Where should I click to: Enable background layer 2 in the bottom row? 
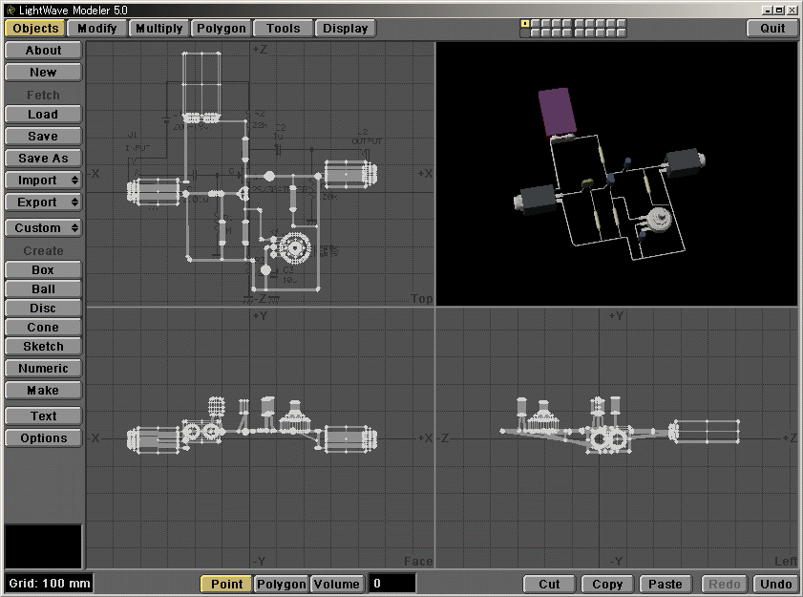[538, 33]
